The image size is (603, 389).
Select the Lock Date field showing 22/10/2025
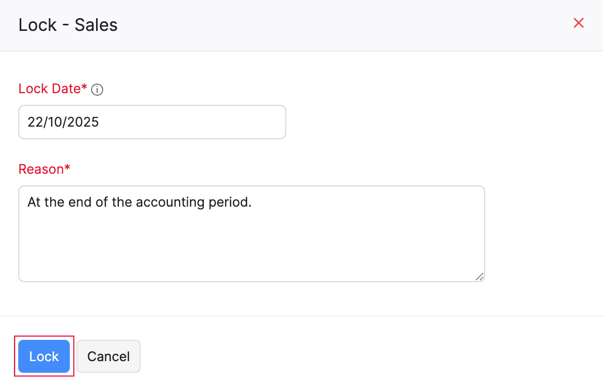pos(152,122)
